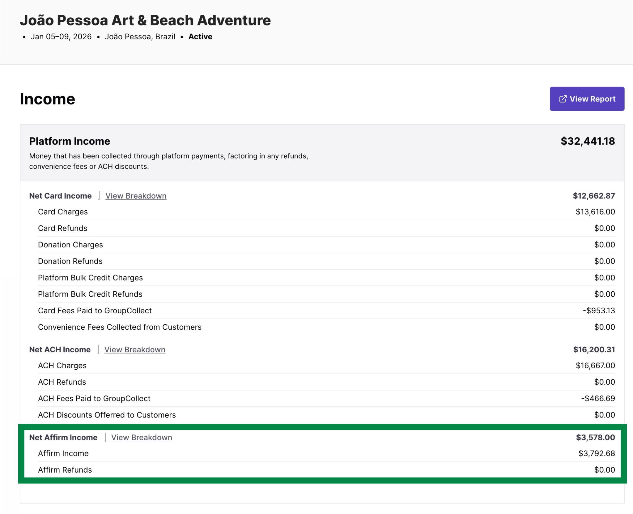
Task: Select the ACH Charges row label
Action: (x=62, y=366)
